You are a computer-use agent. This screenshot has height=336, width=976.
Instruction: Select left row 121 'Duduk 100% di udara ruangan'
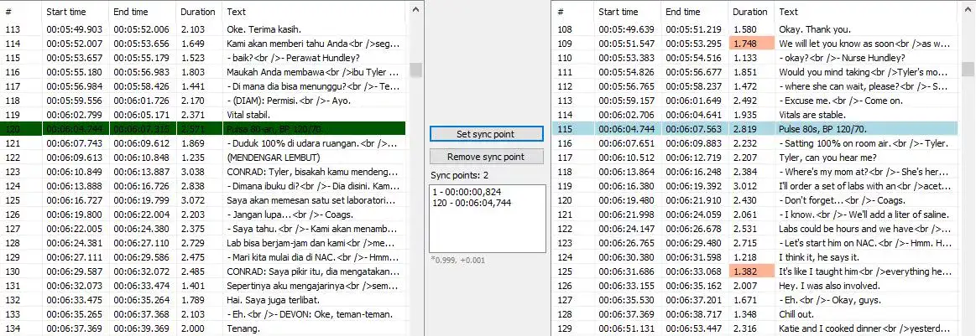[204, 143]
